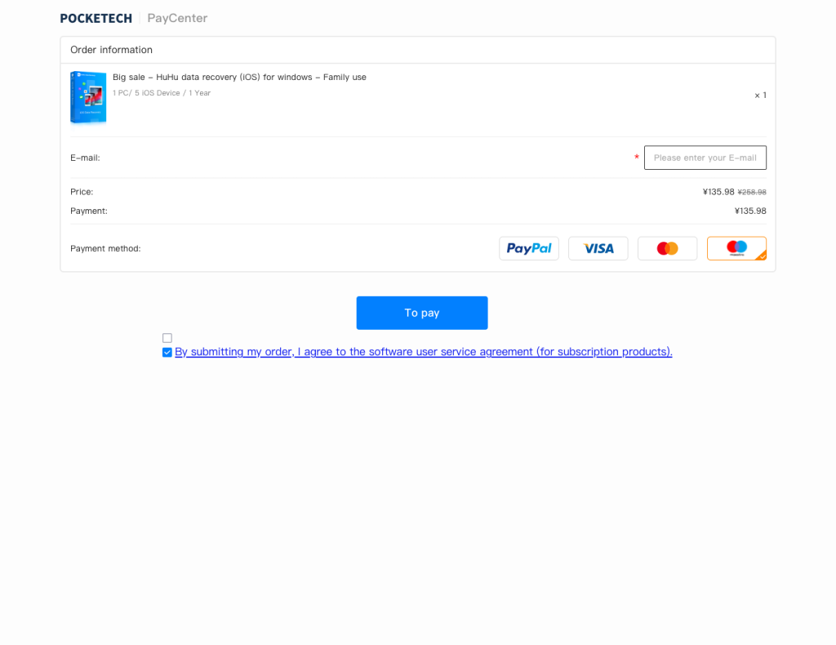The image size is (836, 645).
Task: Select the Maestro payment option
Action: [x=736, y=248]
